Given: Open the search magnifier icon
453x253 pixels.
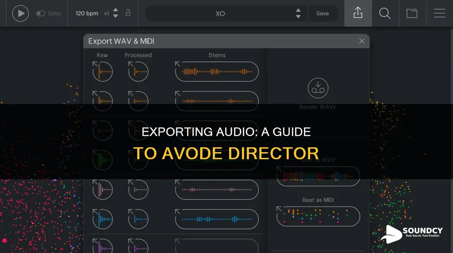Looking at the screenshot, I should [385, 13].
